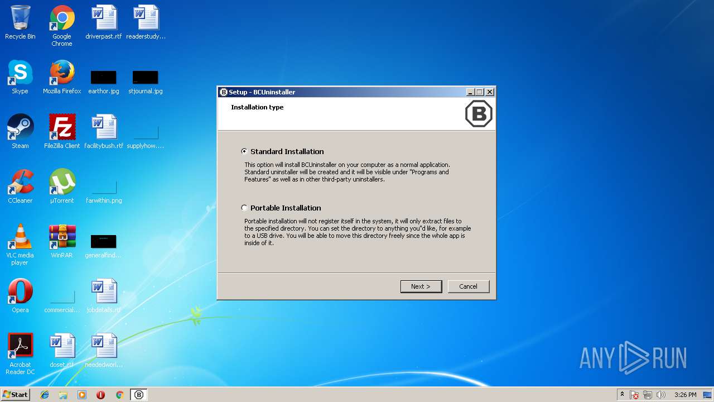The width and height of the screenshot is (714, 402).
Task: Select generalfind image file on desktop
Action: 104,246
